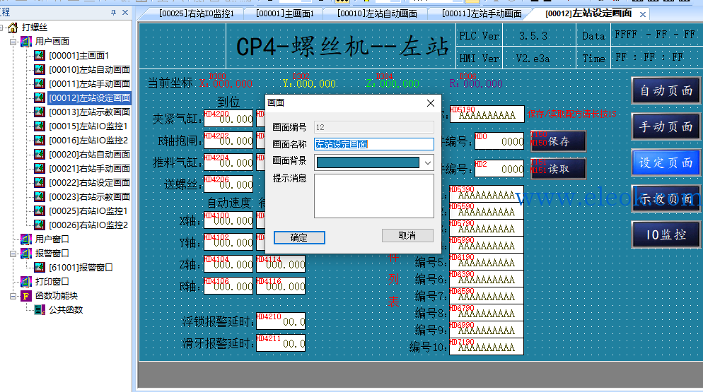
Task: Click the screen icon of [00026]右站IO监控2
Action: [40, 225]
